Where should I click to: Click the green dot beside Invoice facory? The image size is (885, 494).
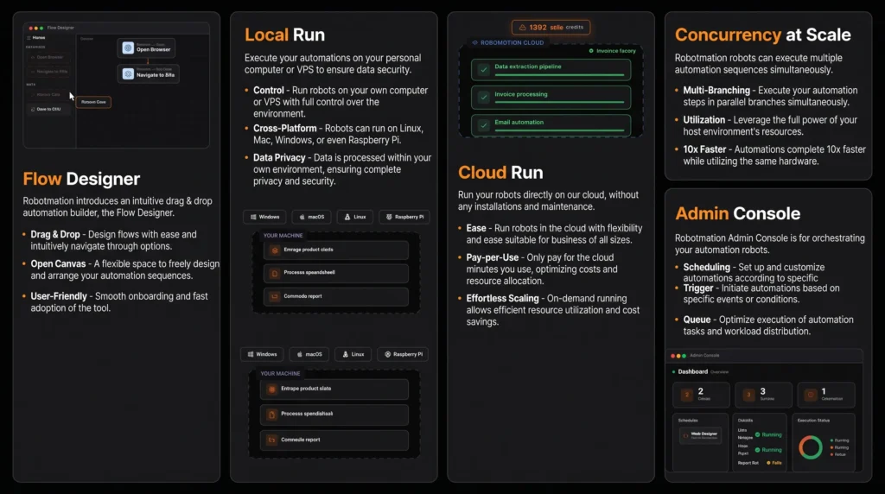591,51
